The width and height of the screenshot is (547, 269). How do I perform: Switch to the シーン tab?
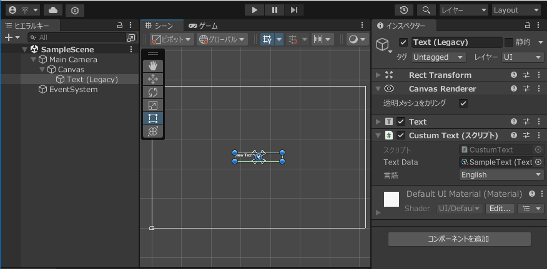click(162, 26)
